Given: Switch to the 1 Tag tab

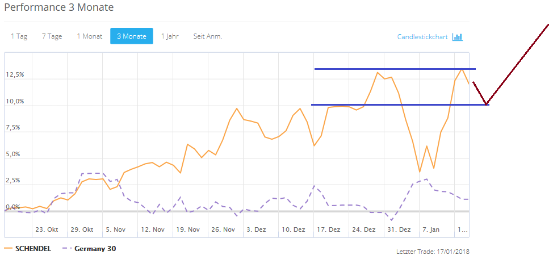Looking at the screenshot, I should [x=19, y=36].
